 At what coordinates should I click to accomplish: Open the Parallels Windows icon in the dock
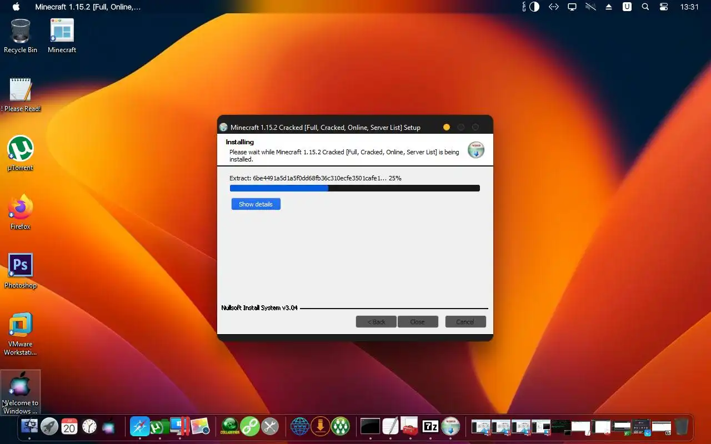179,426
